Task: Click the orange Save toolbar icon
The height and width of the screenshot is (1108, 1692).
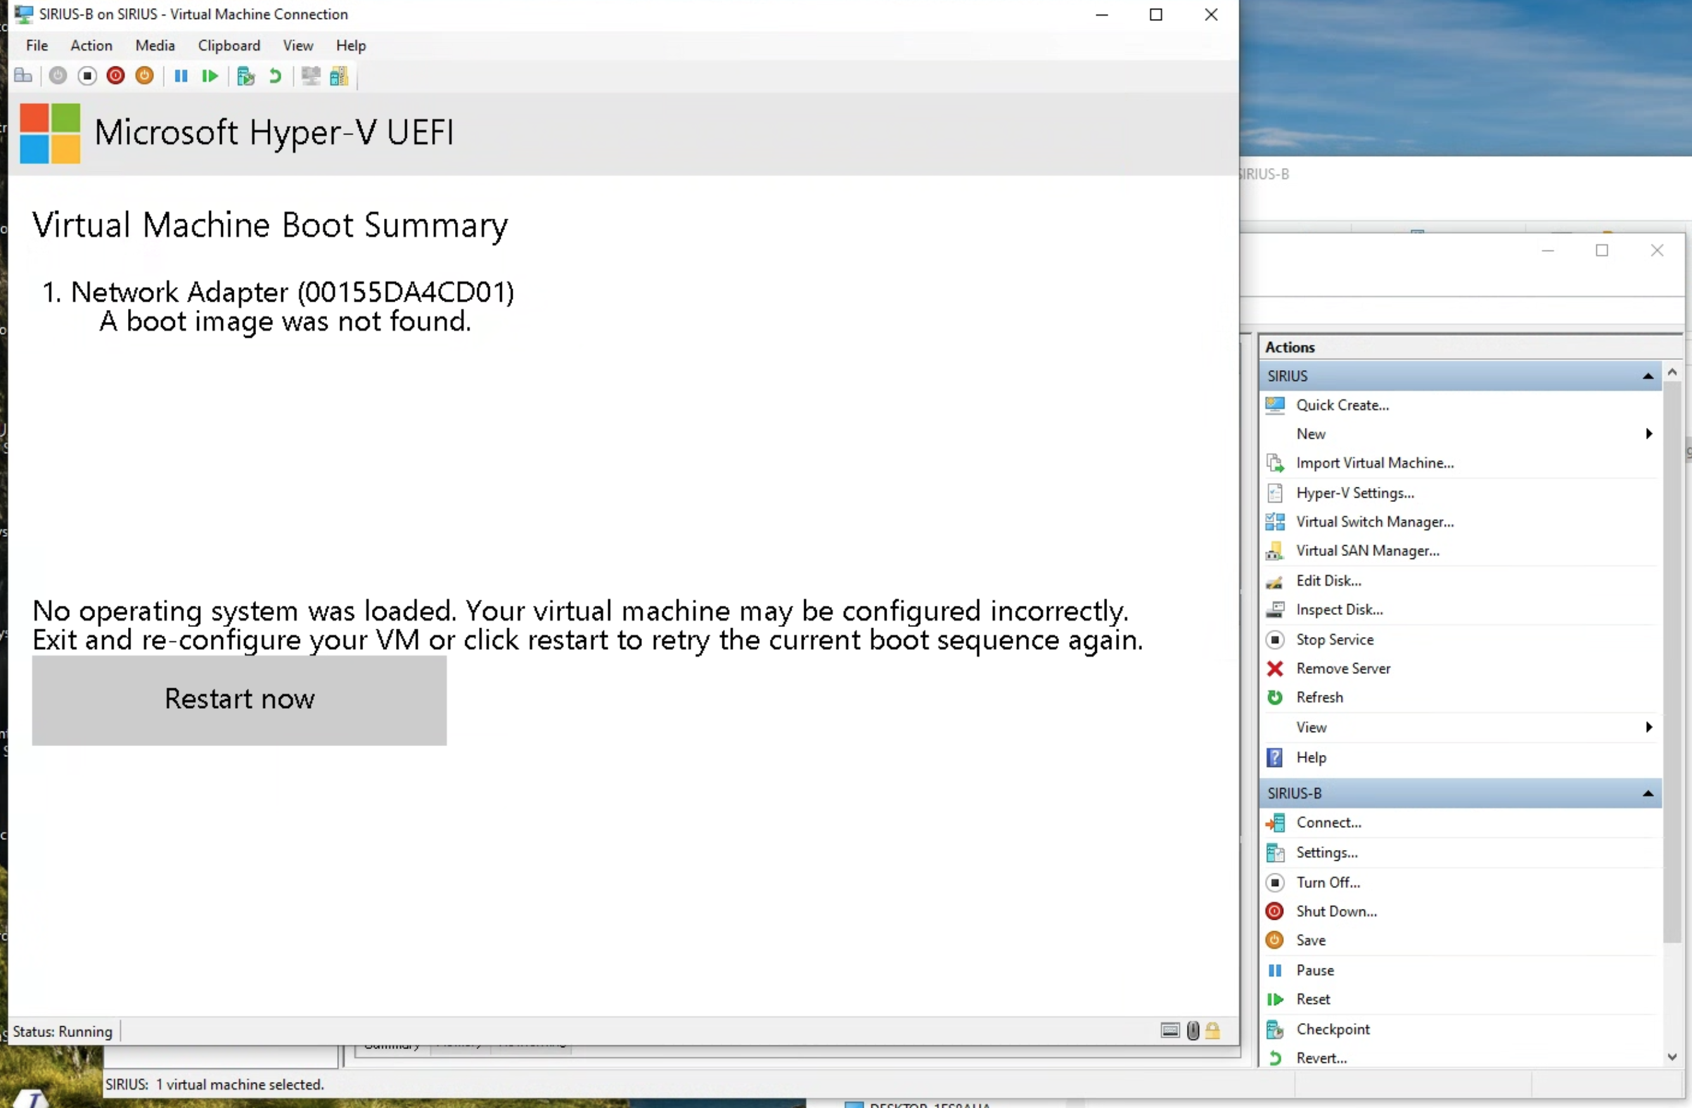Action: [x=144, y=75]
